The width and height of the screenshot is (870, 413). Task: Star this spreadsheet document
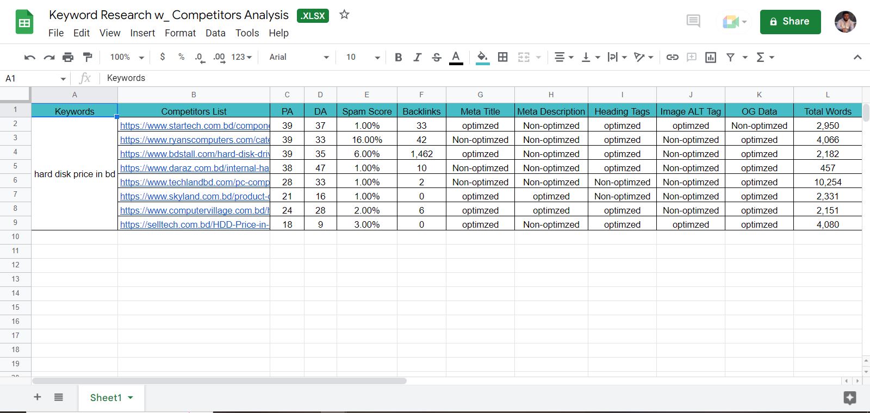click(x=344, y=15)
